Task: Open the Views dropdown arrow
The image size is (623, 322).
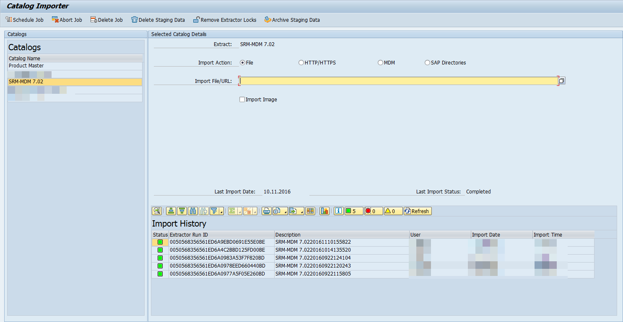Action: click(x=286, y=211)
